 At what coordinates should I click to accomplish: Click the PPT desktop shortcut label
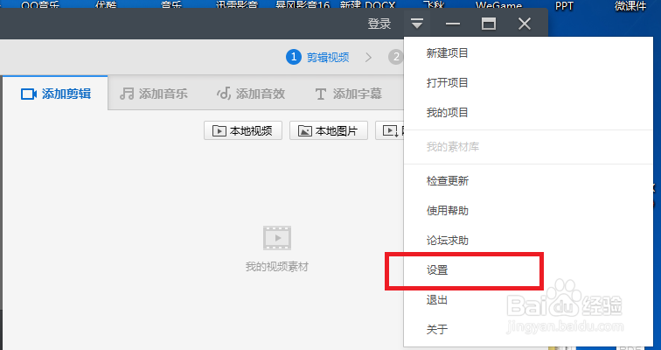tap(564, 6)
